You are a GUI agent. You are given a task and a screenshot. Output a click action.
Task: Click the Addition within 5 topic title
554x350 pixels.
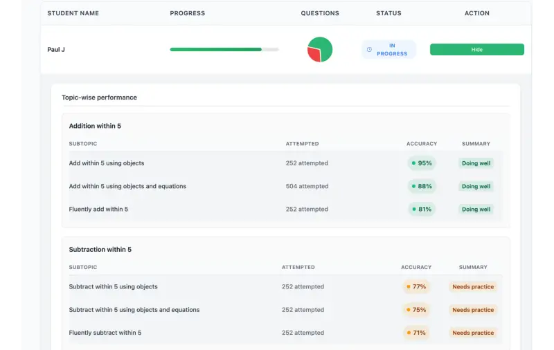coord(95,126)
